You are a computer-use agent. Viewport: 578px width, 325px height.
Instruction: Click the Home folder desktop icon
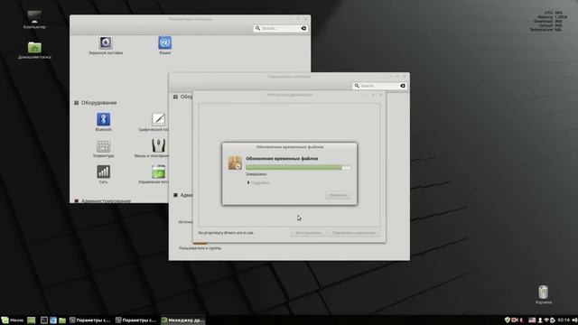pos(34,47)
